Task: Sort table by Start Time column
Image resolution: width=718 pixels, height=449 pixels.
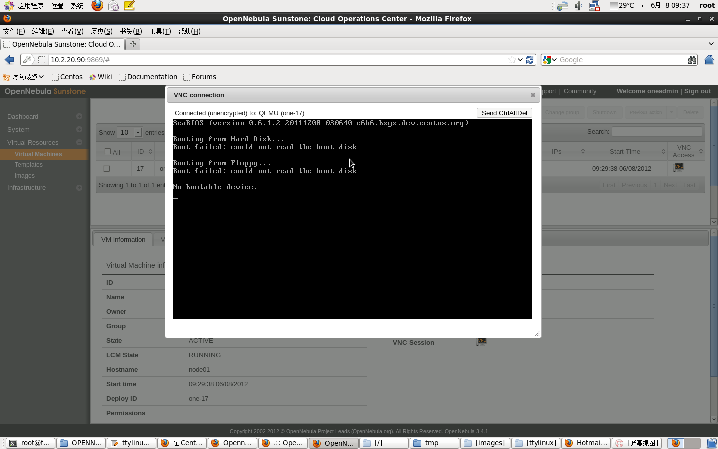Action: [627, 151]
